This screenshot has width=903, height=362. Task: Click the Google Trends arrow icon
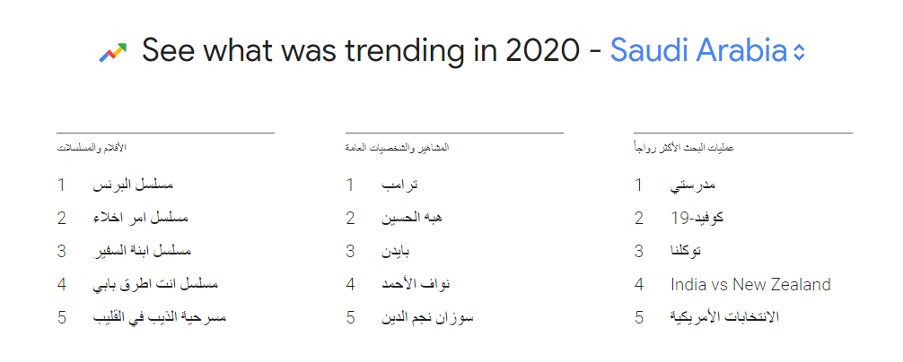113,52
